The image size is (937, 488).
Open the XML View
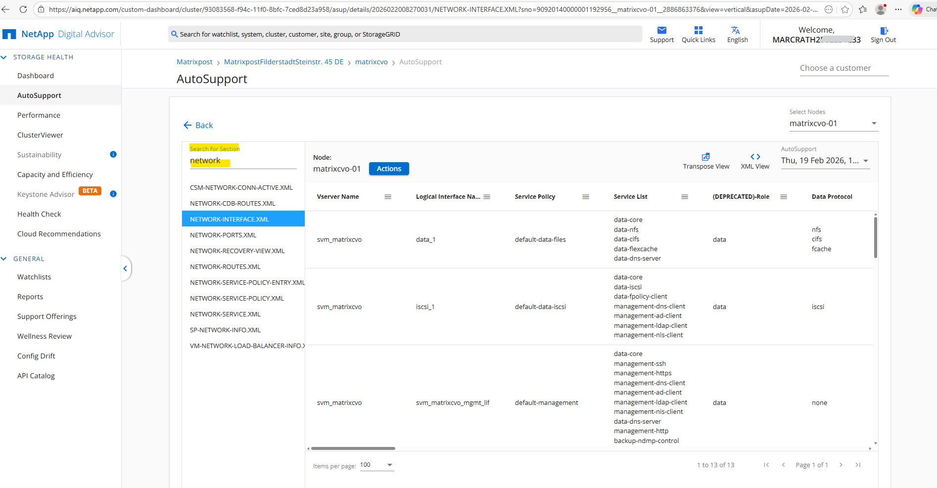[755, 157]
